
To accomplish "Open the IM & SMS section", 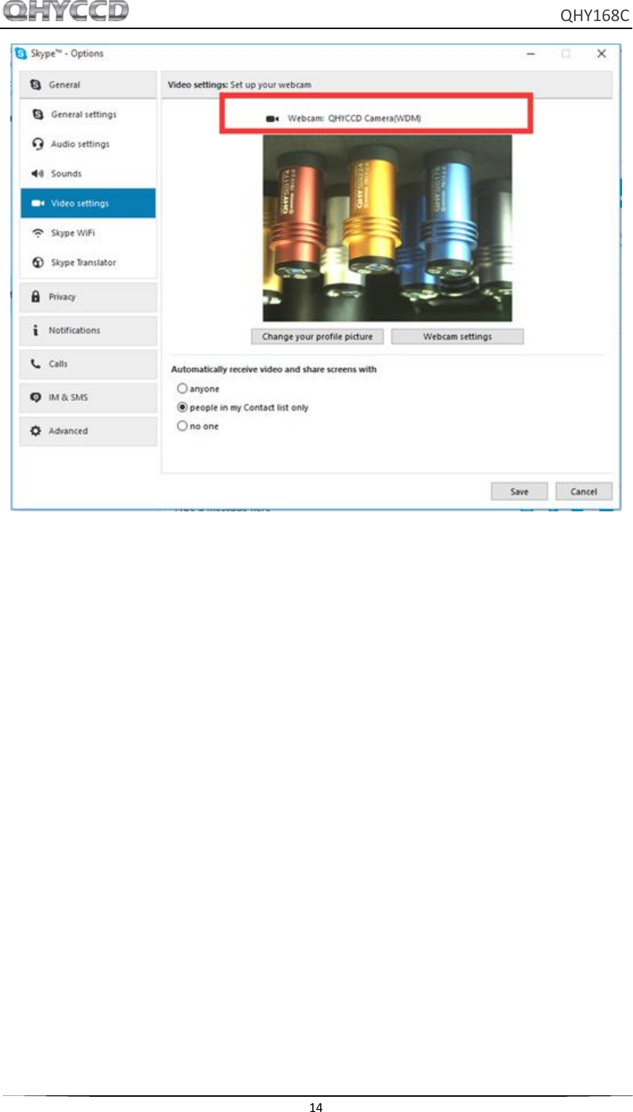I will click(88, 397).
